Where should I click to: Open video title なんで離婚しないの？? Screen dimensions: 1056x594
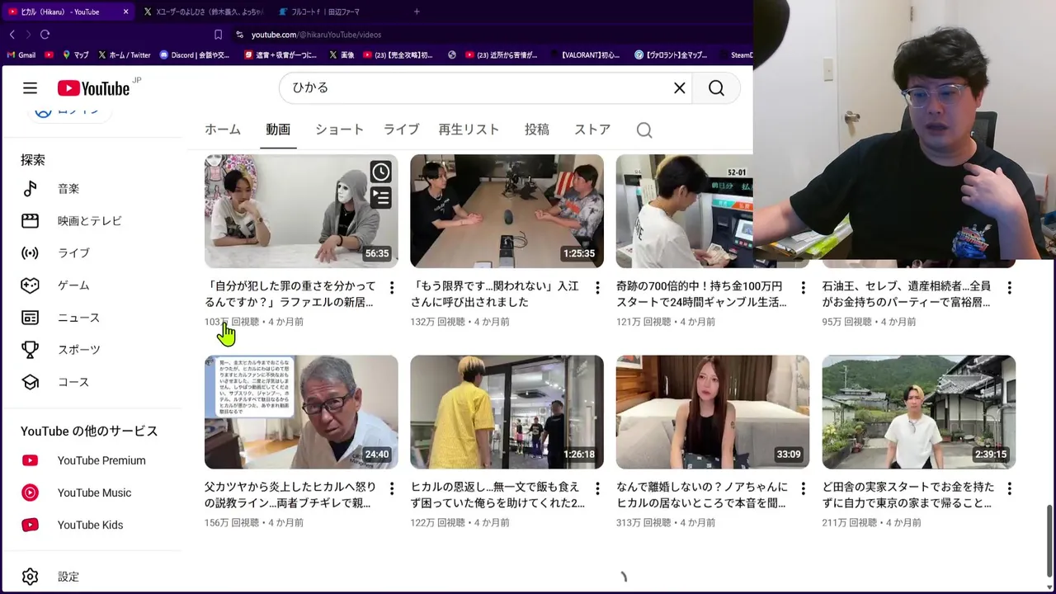point(702,495)
